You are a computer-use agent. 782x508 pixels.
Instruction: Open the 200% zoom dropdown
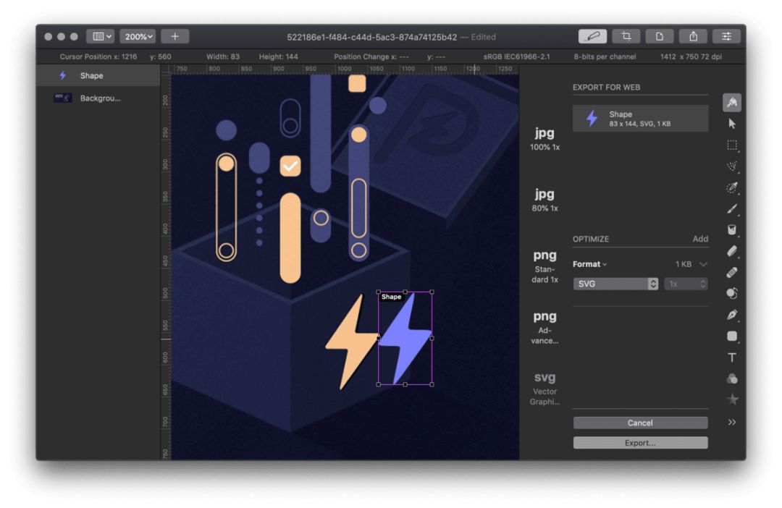(138, 36)
